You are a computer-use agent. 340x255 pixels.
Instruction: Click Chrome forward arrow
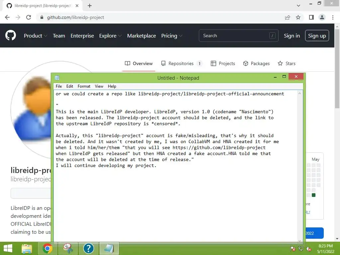(18, 17)
